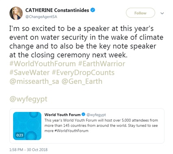Visit the @missearth_sa mention
The height and width of the screenshot is (154, 173).
pos(34,81)
